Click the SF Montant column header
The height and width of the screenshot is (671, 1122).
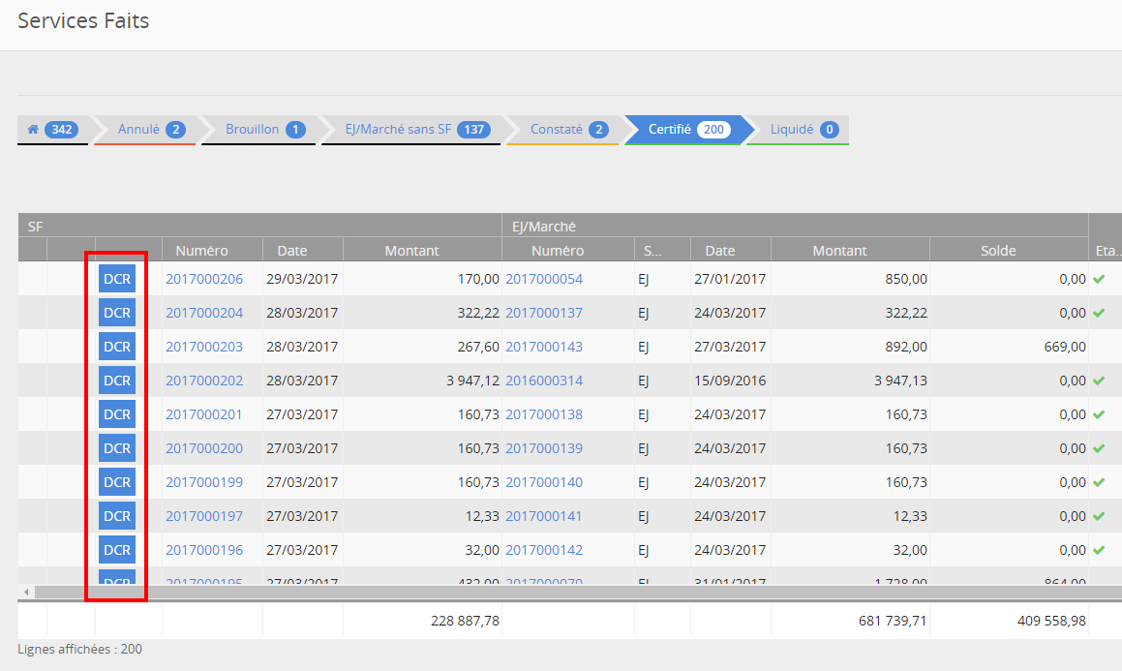pyautogui.click(x=411, y=251)
